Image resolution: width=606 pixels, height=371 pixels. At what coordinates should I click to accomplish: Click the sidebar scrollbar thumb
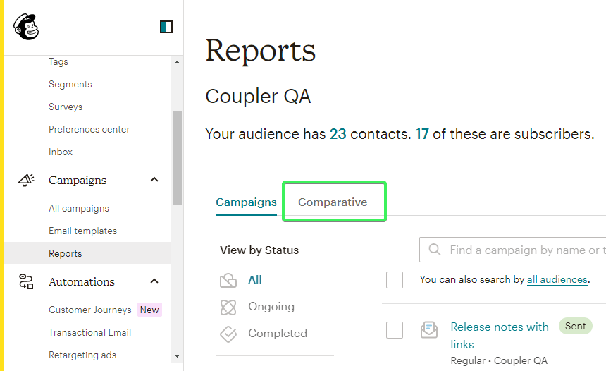(x=177, y=157)
